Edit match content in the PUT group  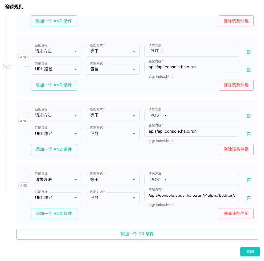[192, 67]
